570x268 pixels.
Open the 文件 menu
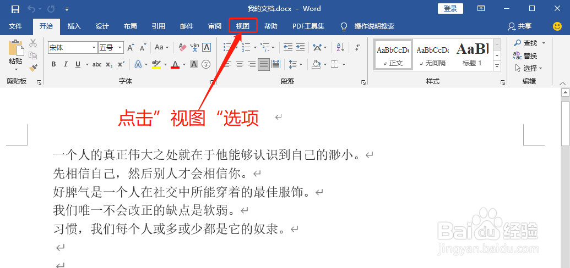click(x=15, y=26)
